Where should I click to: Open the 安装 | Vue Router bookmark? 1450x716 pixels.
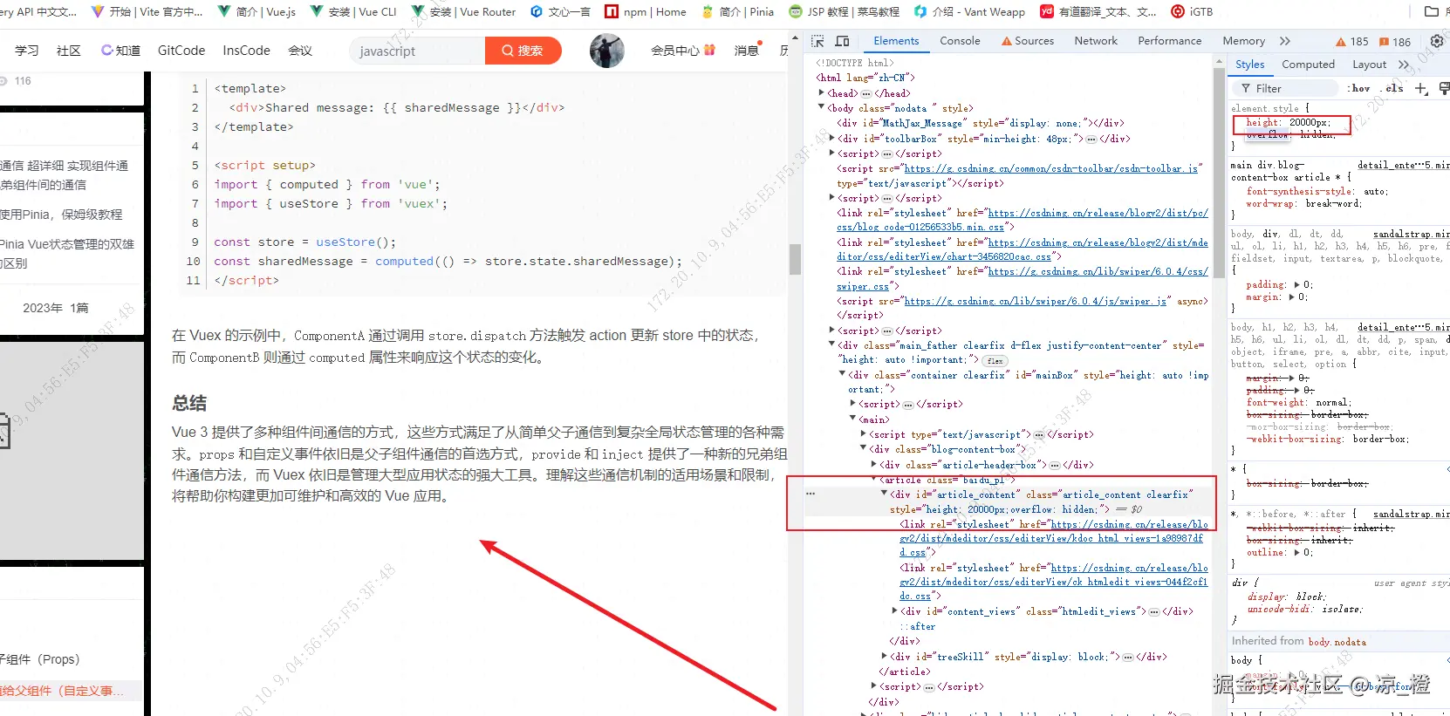tap(463, 11)
